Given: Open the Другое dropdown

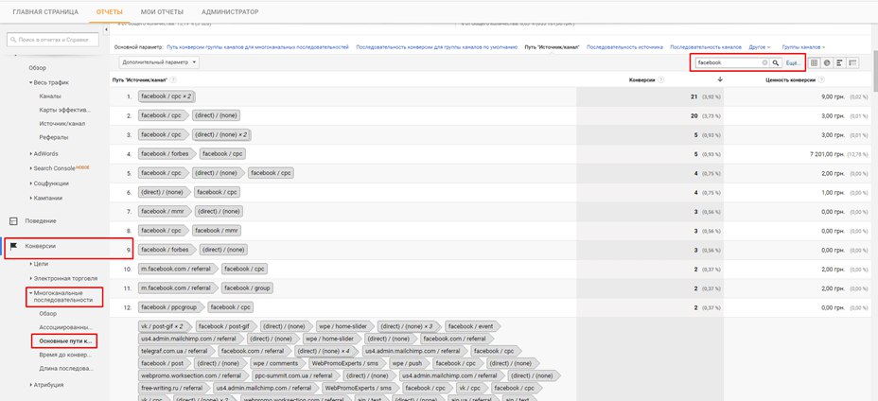Looking at the screenshot, I should (x=760, y=47).
